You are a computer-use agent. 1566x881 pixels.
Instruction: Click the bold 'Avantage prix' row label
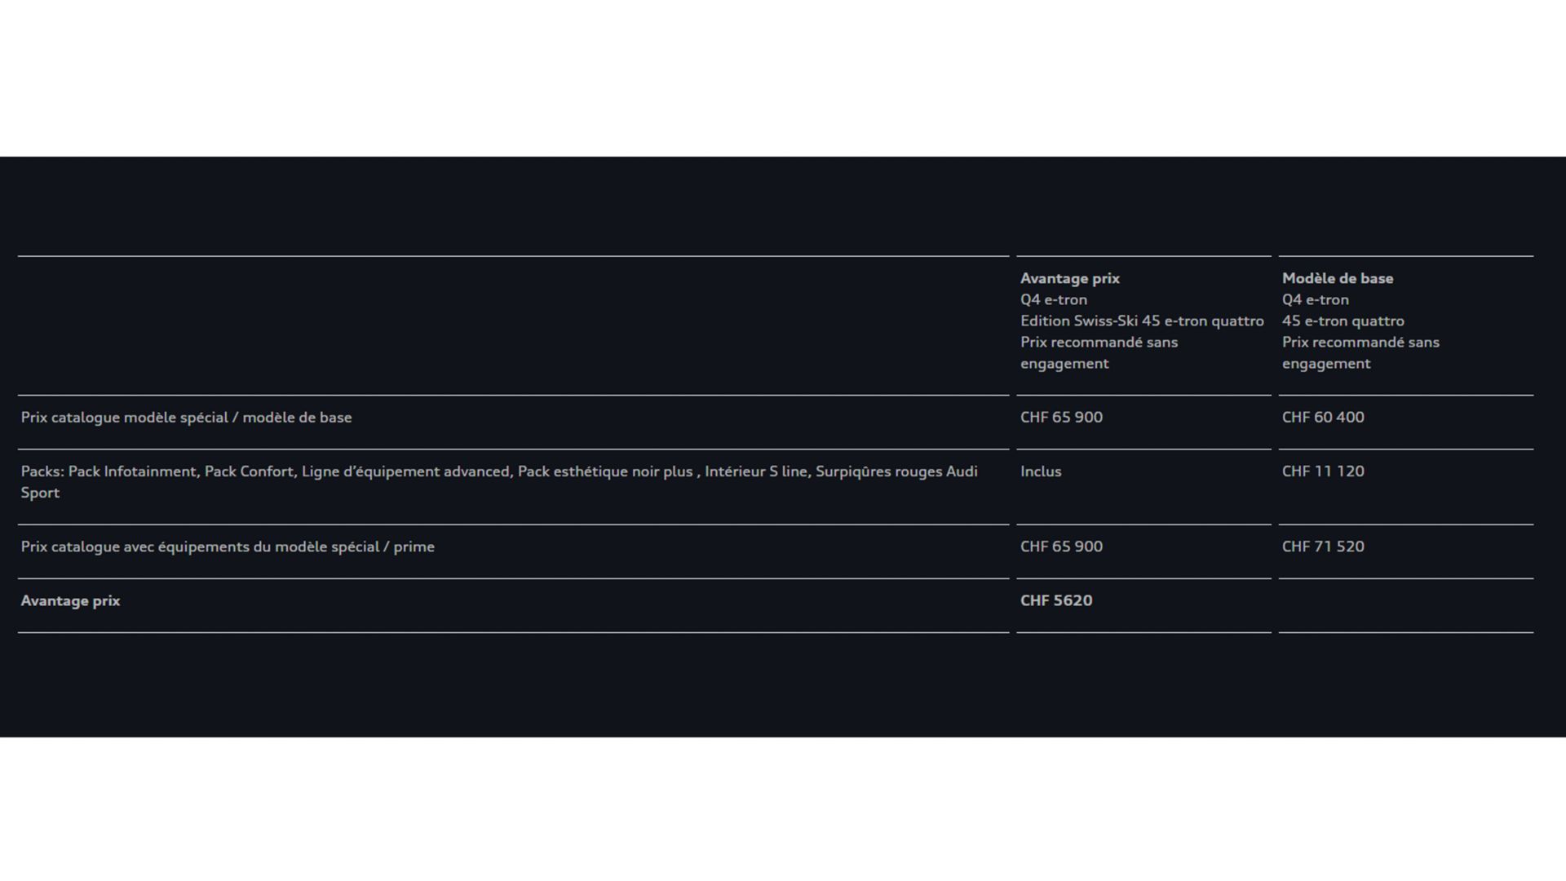coord(70,600)
